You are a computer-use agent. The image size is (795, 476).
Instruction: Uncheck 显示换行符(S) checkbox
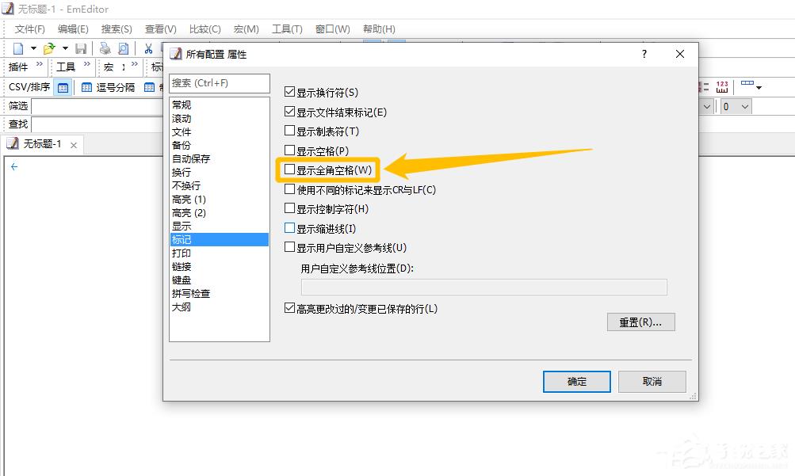click(x=289, y=92)
